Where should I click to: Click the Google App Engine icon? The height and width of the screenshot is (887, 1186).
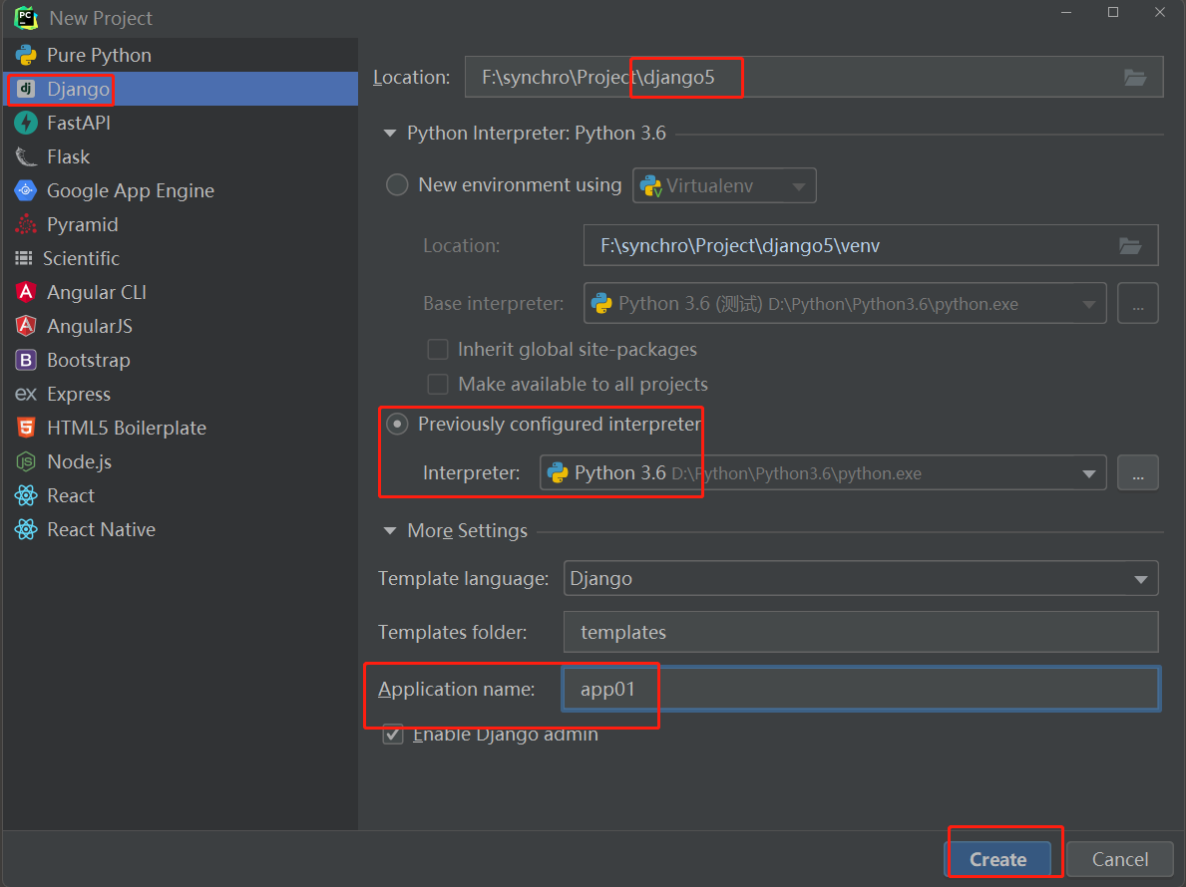[x=26, y=191]
